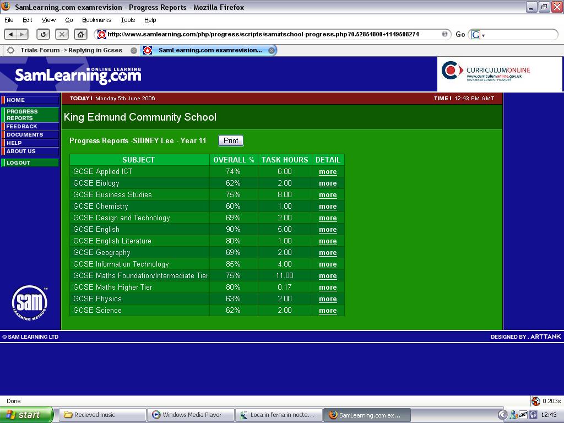
Task: Click the SamLearning.com Firefox taskbar button
Action: point(367,415)
